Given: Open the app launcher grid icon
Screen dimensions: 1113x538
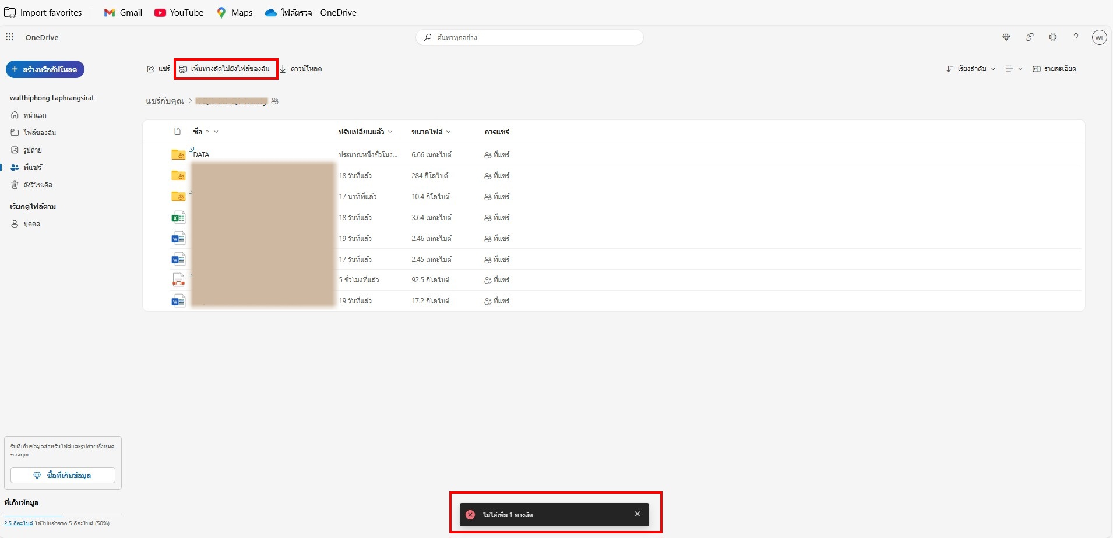Looking at the screenshot, I should [9, 37].
